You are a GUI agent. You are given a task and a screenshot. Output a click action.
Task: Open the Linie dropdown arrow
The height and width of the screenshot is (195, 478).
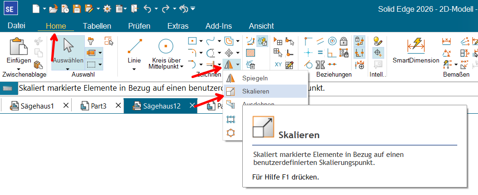point(134,69)
